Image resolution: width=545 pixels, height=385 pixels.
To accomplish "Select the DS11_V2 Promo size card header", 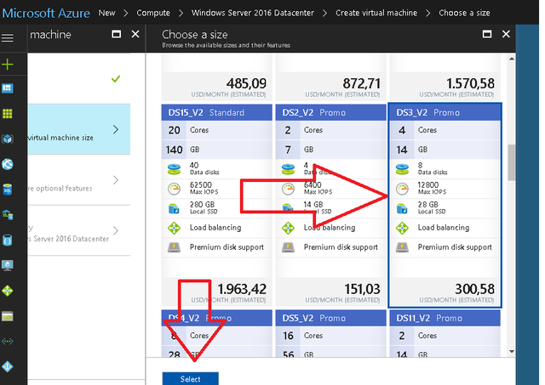I will (x=445, y=318).
